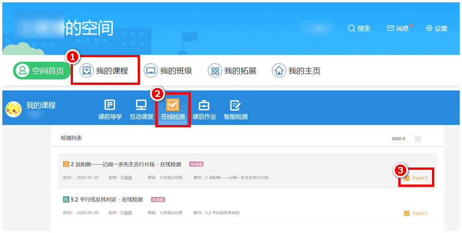
Task: Click 开始学习 for 说和做 test
Action: click(x=416, y=178)
